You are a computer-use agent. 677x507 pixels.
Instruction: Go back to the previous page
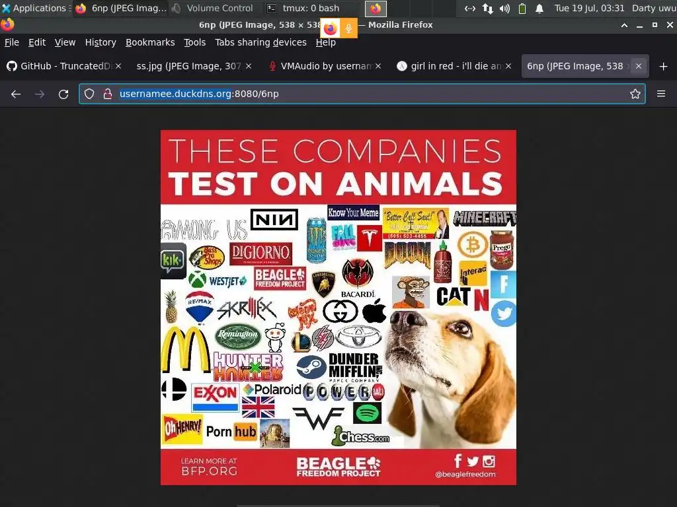tap(16, 94)
